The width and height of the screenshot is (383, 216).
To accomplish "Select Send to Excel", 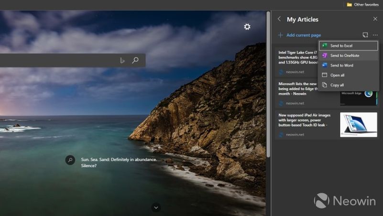I will (349, 46).
